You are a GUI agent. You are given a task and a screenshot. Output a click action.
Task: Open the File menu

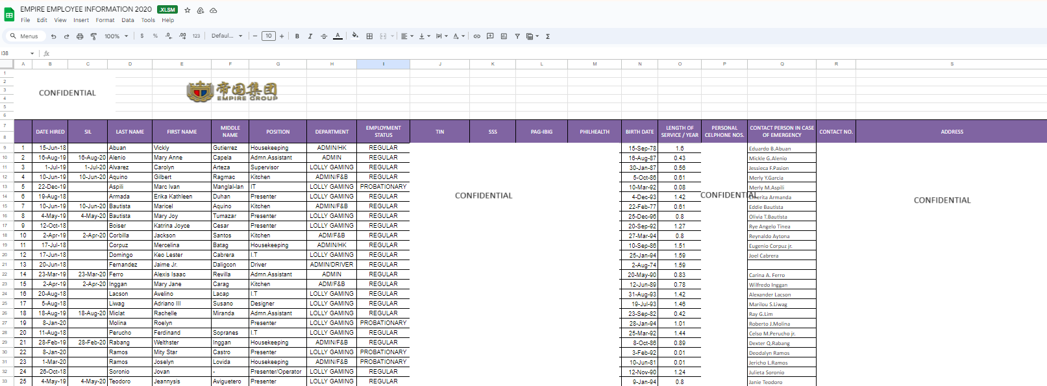click(25, 20)
